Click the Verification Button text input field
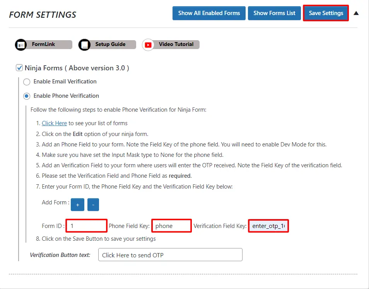Viewport: 369px width, 289px height. [170, 255]
